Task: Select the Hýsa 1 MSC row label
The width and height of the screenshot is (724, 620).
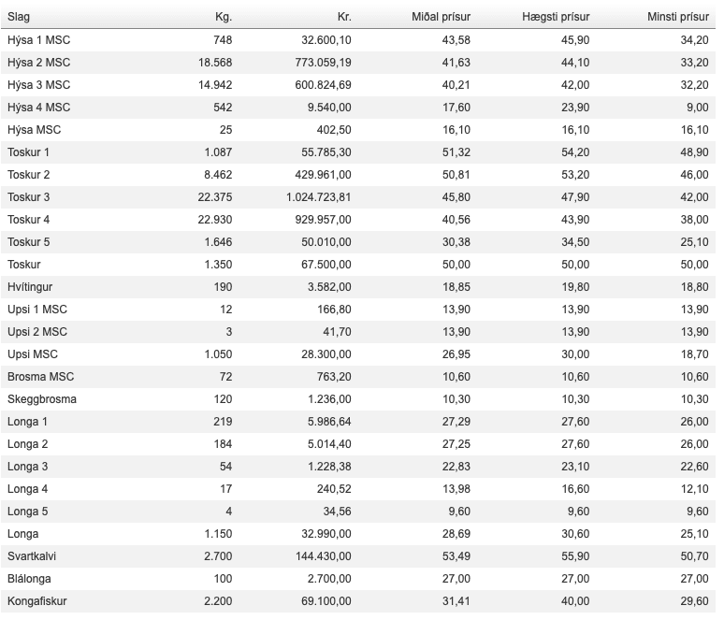Action: 38,39
